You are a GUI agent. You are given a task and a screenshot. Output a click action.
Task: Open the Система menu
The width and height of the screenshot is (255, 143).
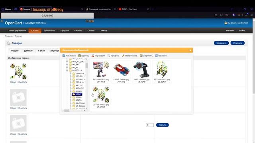click(78, 31)
